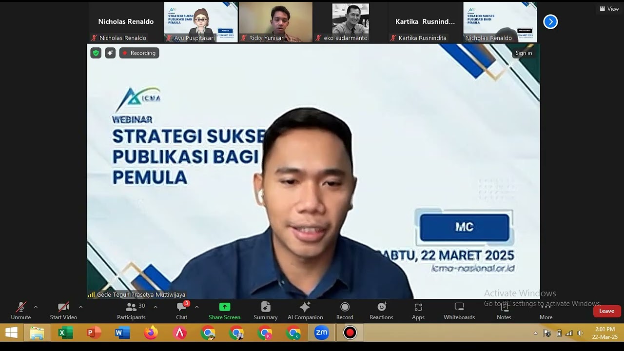624x351 pixels.
Task: Open meeting Summary
Action: coord(266,311)
